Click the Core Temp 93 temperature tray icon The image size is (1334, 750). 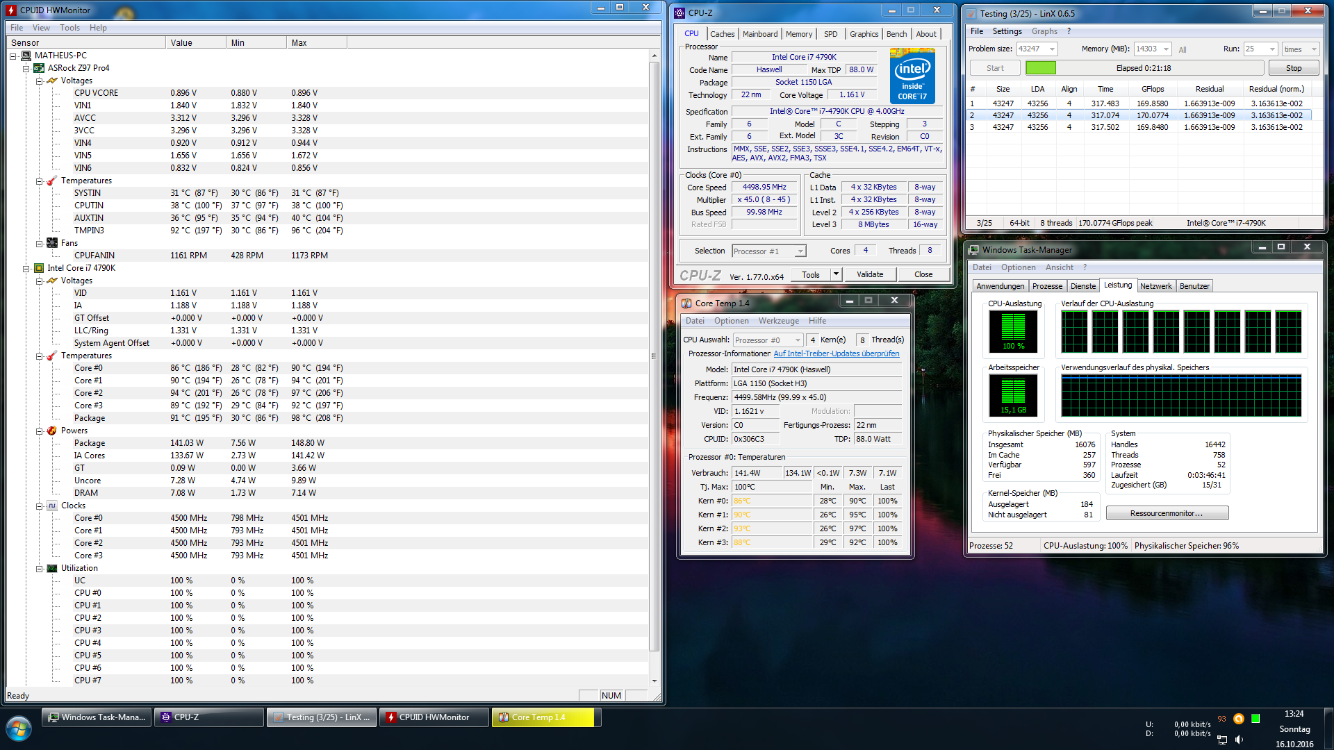click(x=1221, y=719)
